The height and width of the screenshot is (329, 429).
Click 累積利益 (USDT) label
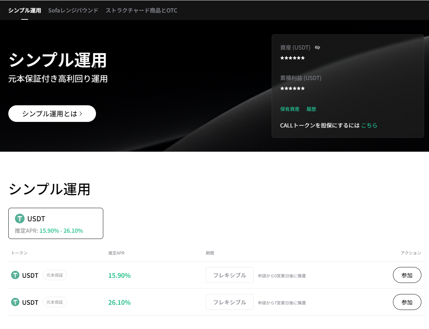tap(301, 78)
